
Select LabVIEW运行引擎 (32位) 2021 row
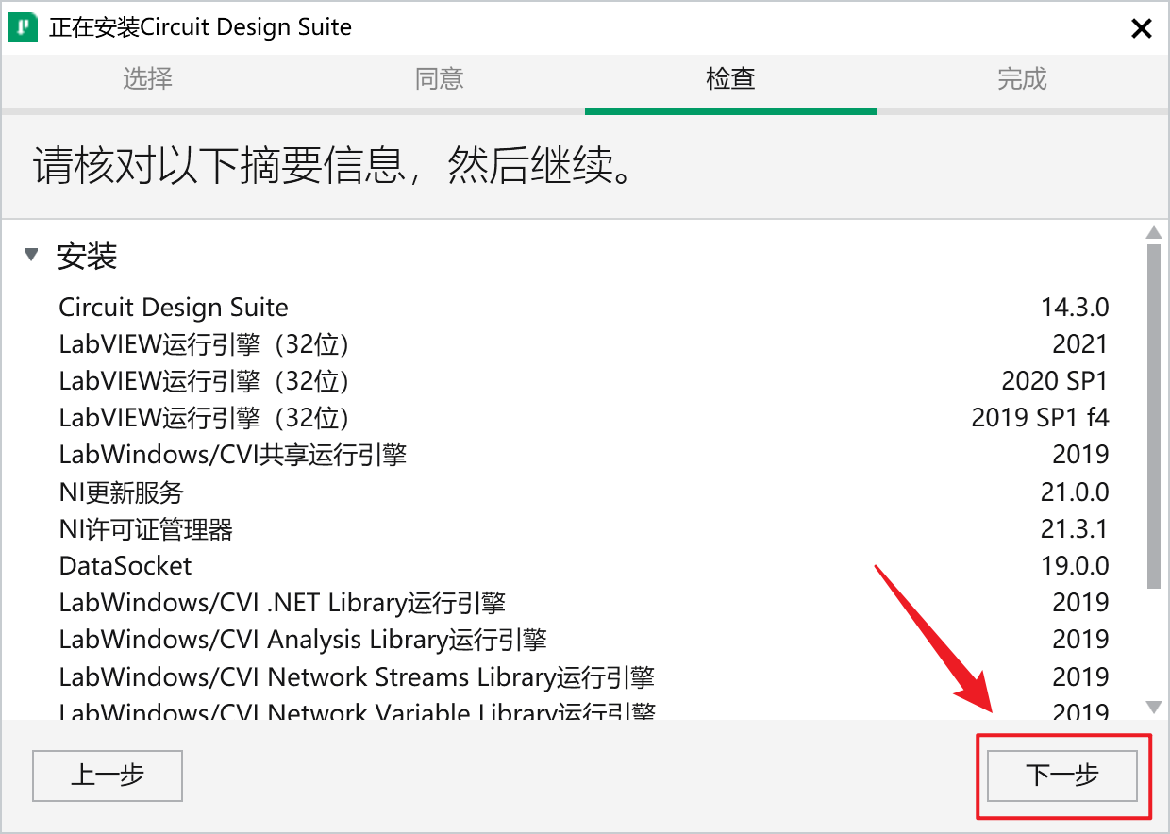(x=583, y=344)
